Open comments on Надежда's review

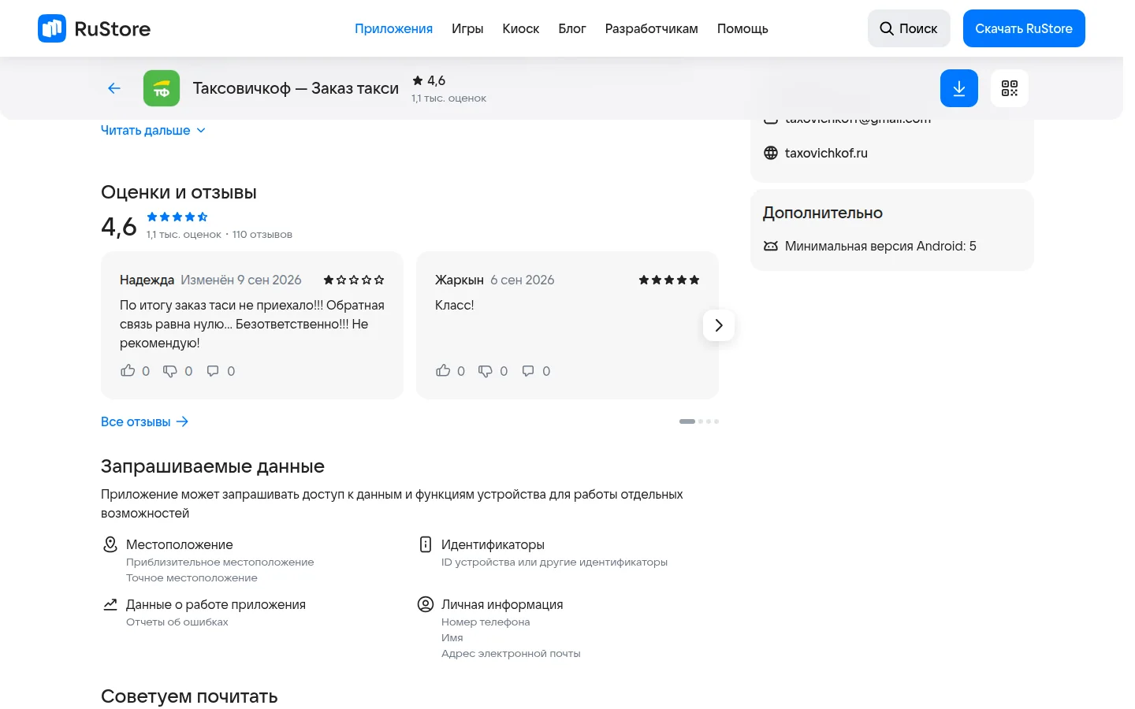(213, 371)
